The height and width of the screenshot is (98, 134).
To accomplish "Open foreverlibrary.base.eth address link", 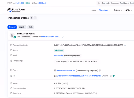I will (66, 70).
